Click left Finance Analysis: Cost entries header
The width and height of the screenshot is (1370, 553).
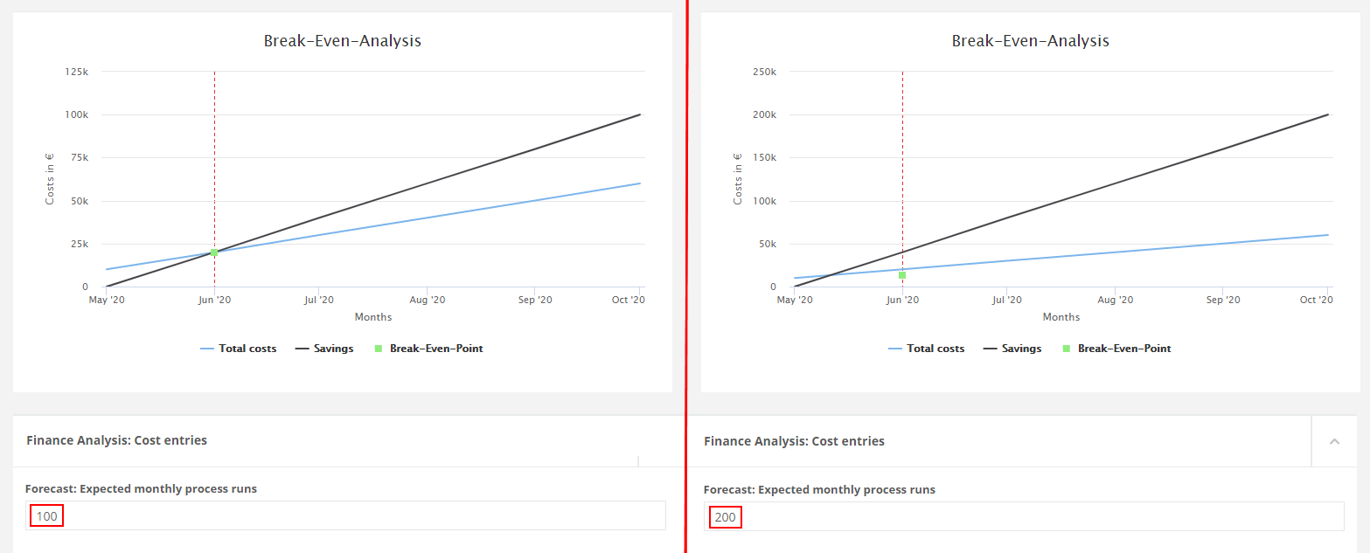(x=116, y=440)
